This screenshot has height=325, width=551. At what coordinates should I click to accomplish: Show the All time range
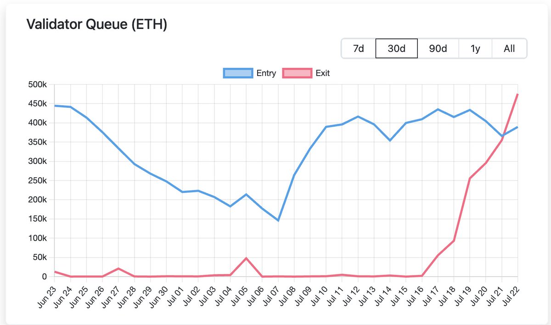pyautogui.click(x=509, y=48)
